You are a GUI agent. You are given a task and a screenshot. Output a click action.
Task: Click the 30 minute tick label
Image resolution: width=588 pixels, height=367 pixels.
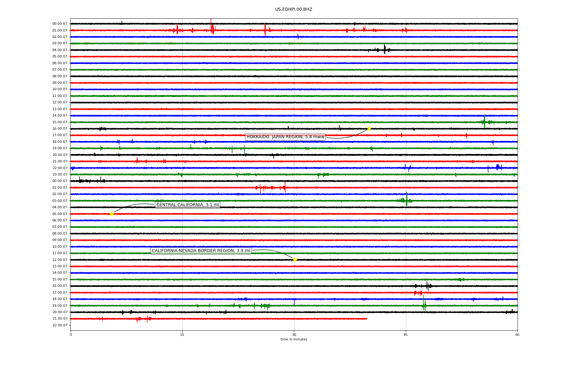[x=294, y=335]
